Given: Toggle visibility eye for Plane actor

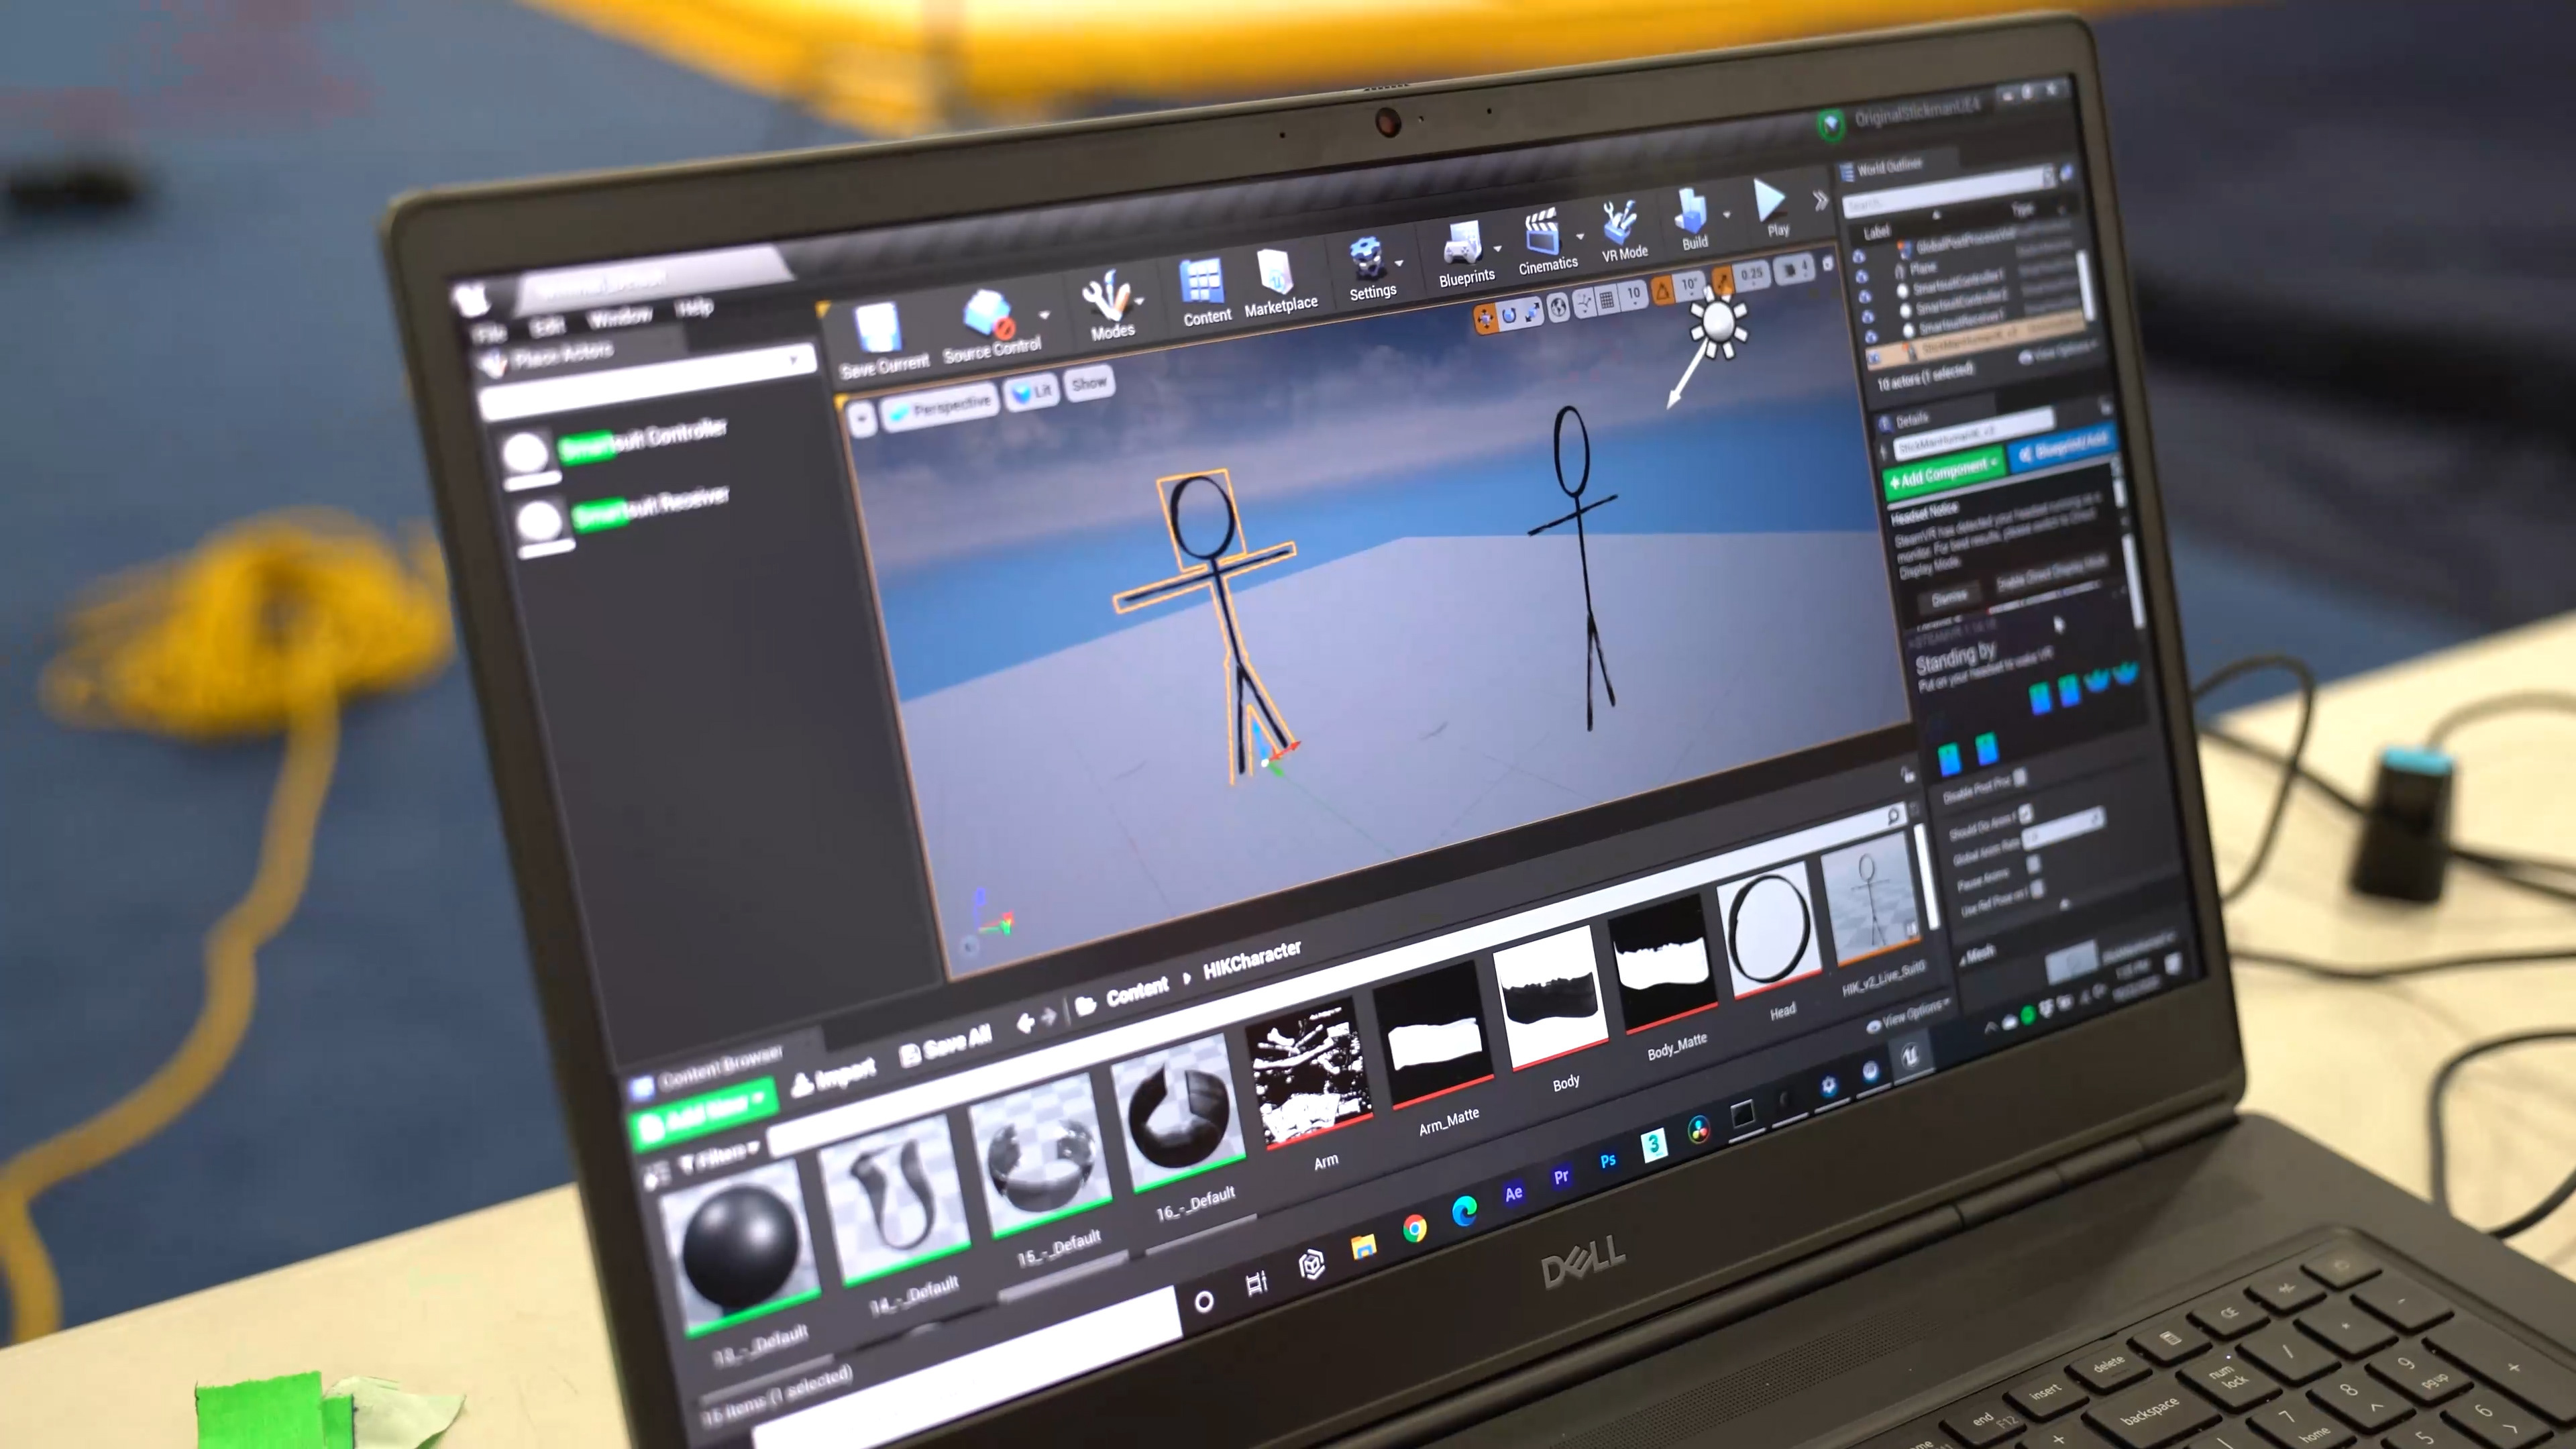Looking at the screenshot, I should tap(1861, 276).
